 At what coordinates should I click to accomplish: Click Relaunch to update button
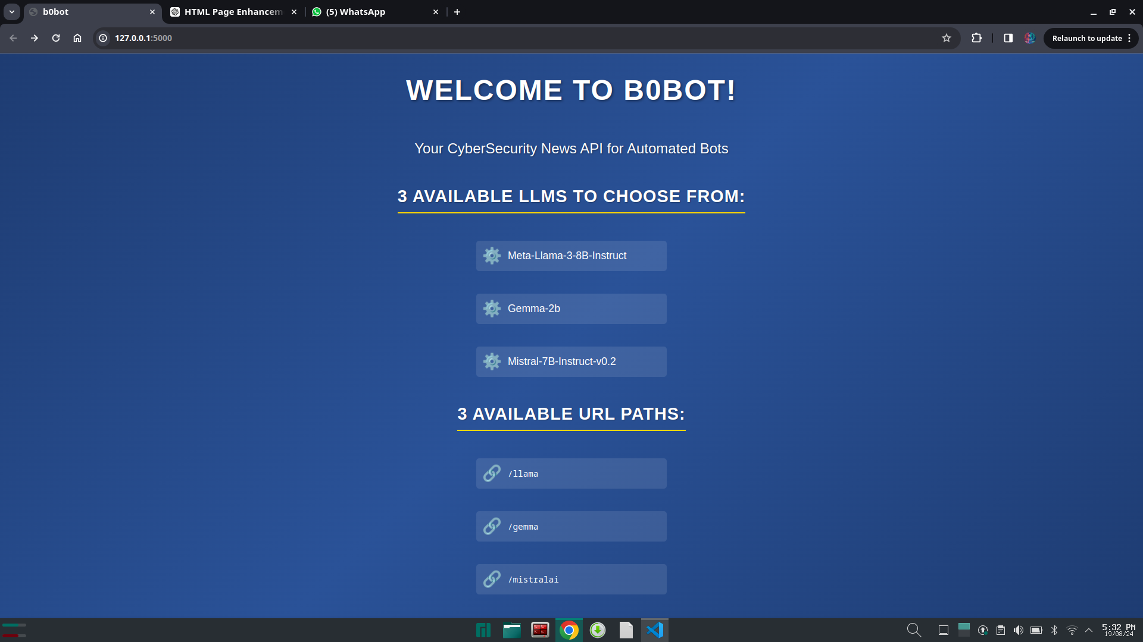(x=1086, y=38)
